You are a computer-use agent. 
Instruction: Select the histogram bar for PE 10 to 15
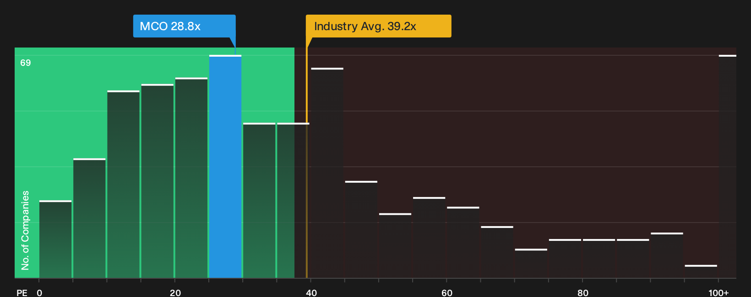click(x=123, y=184)
